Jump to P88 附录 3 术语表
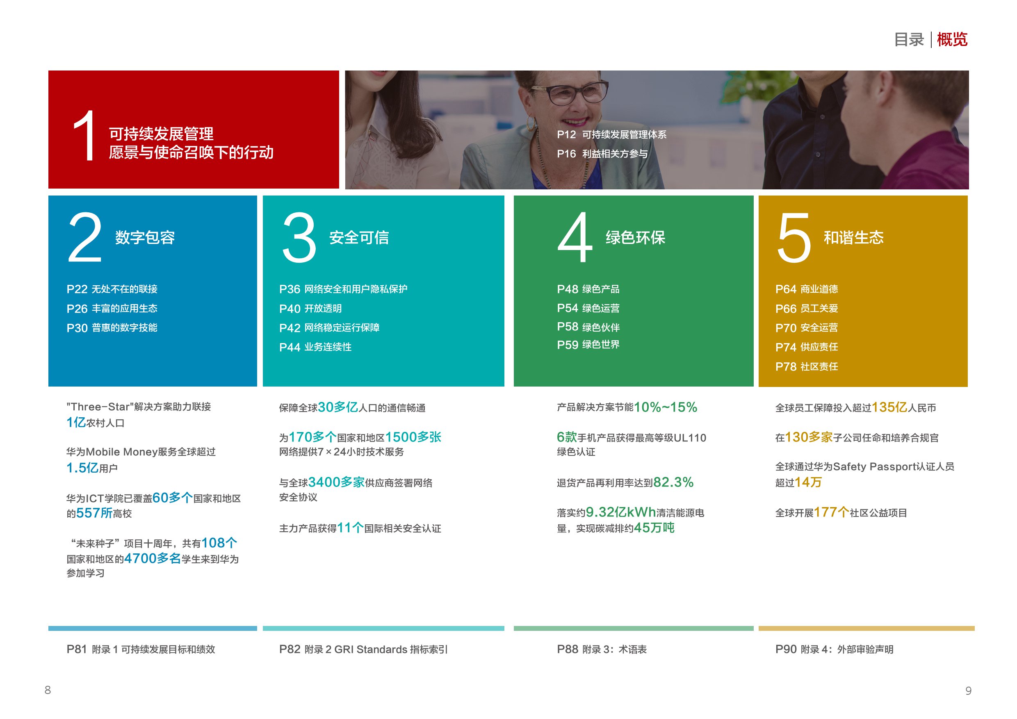 [x=602, y=649]
